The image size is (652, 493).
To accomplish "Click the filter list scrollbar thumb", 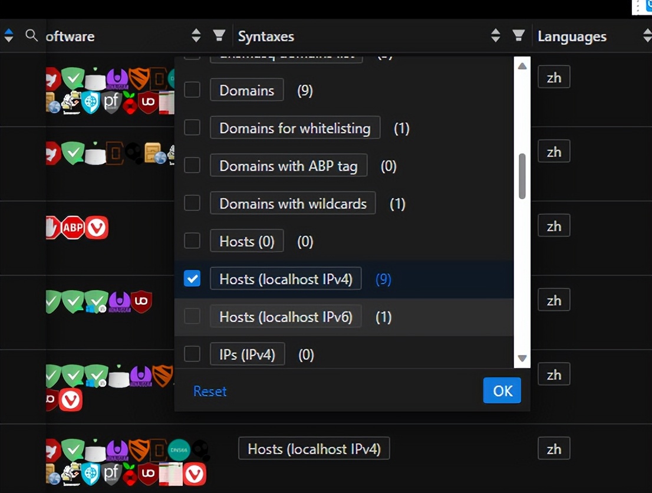I will point(522,176).
